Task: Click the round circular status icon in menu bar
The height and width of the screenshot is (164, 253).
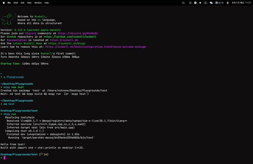Action: click(x=190, y=3)
